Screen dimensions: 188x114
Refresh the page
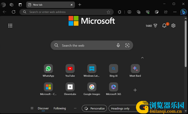[13, 12]
